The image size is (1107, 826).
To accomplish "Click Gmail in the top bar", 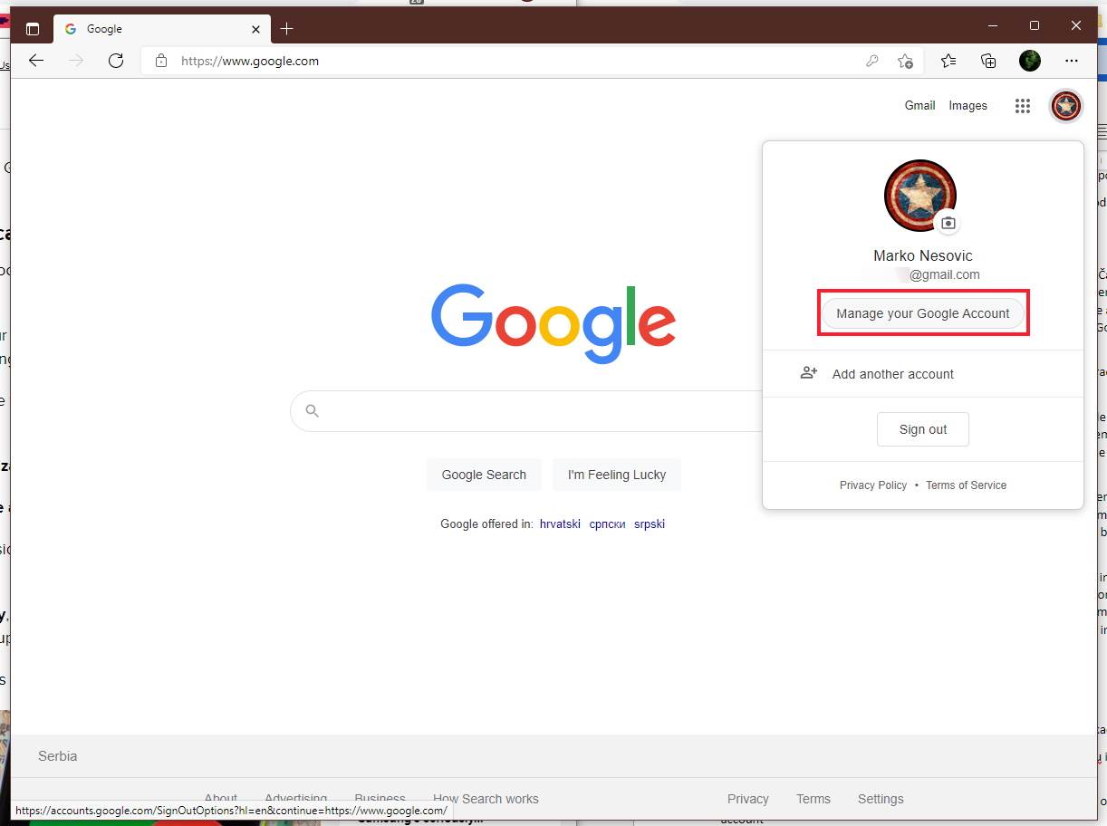I will tap(919, 106).
